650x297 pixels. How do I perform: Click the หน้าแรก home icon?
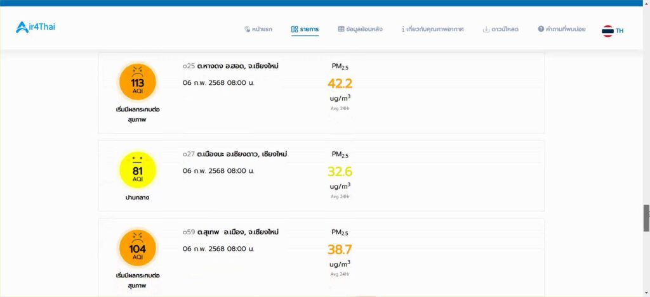coord(247,29)
